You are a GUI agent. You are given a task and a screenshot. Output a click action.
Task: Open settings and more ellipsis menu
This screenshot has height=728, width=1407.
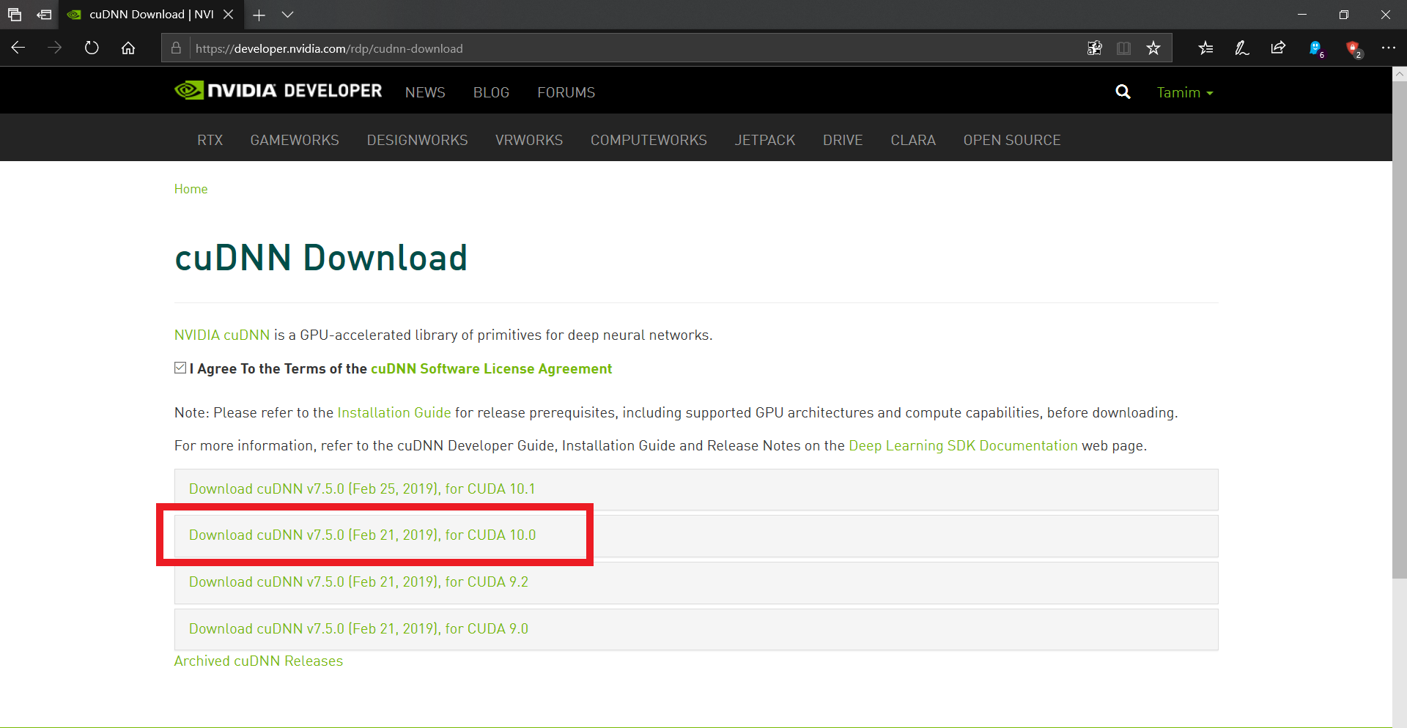(x=1388, y=48)
